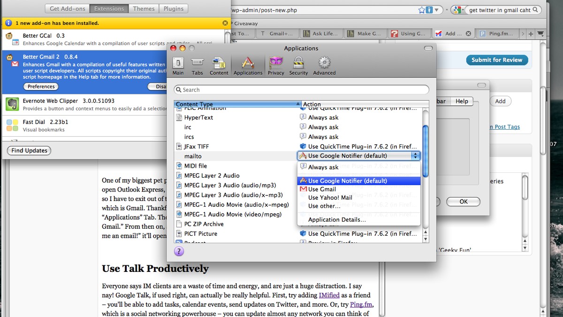Open the Tabs preferences pane
Image resolution: width=563 pixels, height=317 pixels.
[197, 66]
